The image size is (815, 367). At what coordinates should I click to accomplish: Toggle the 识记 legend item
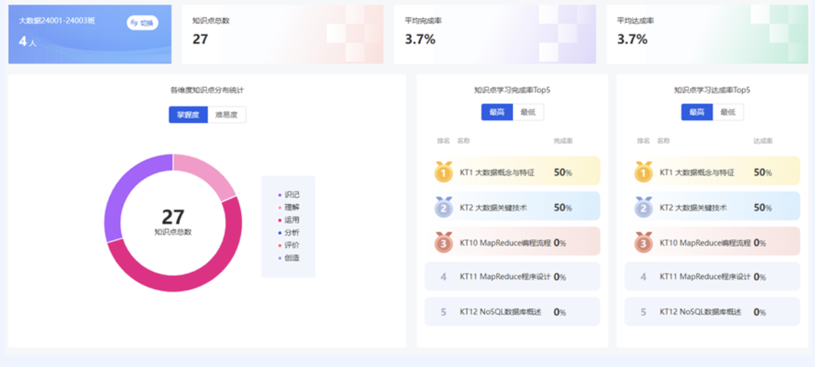(289, 194)
